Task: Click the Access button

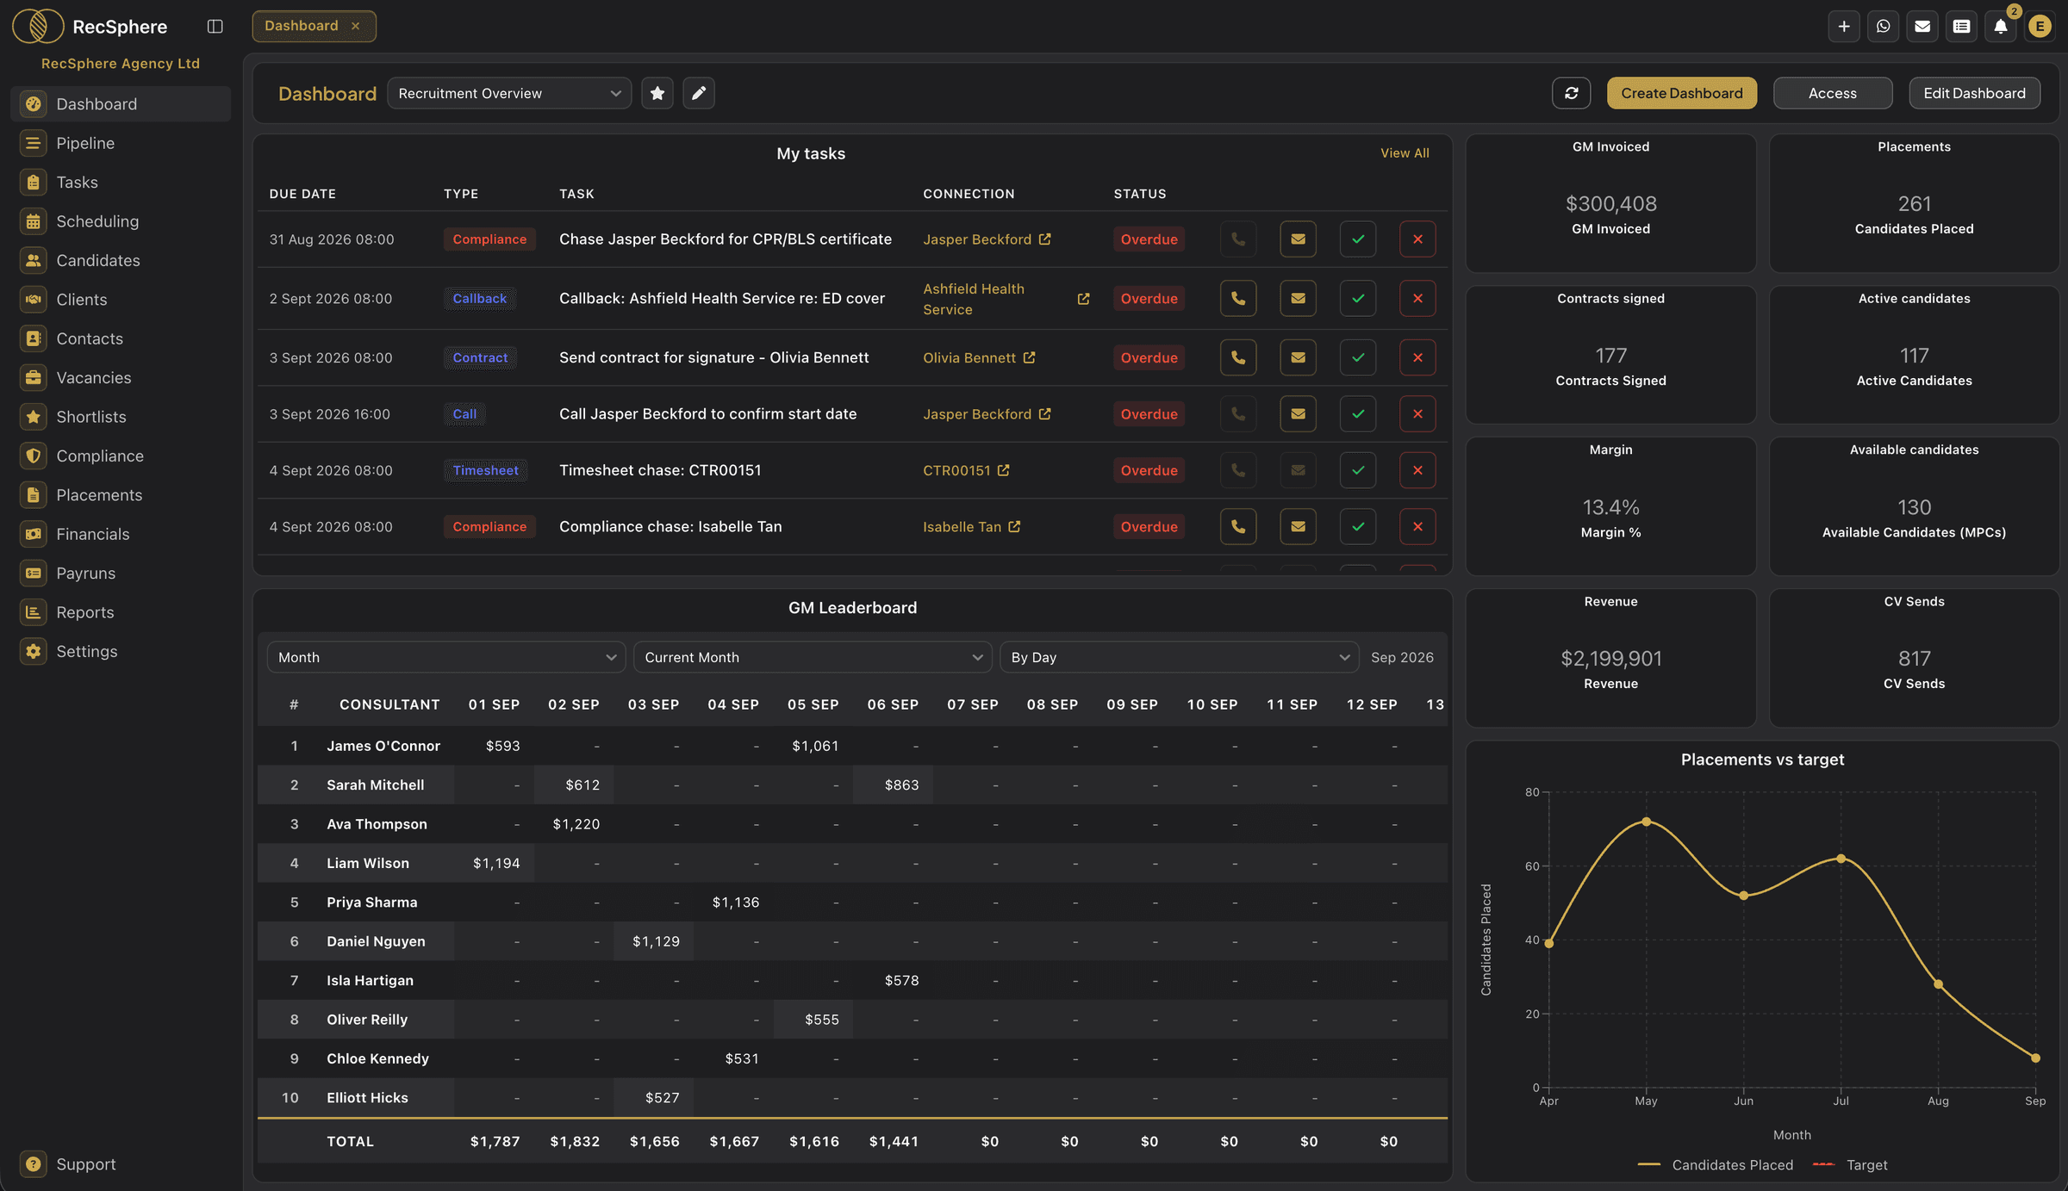Action: coord(1832,93)
